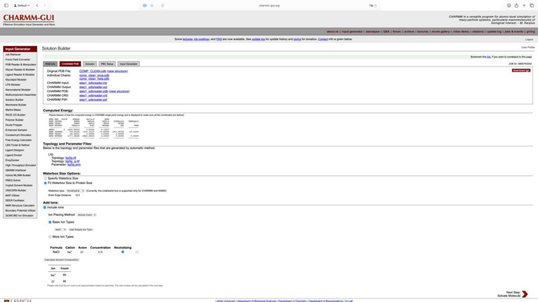
Task: Enable the More Ion Types checkbox
Action: [x=50, y=236]
